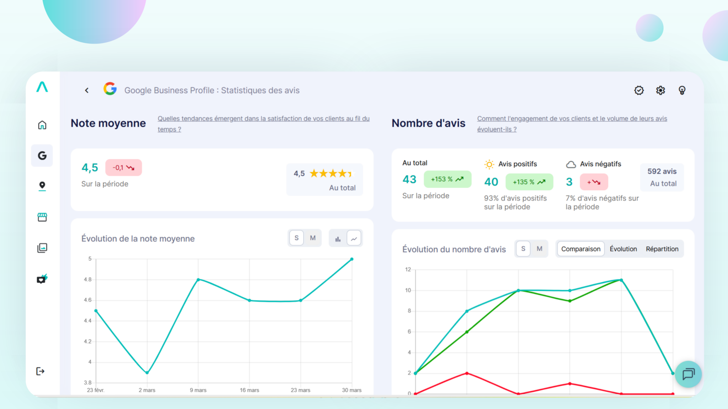Open link about satisfaction trends over time
The width and height of the screenshot is (728, 409).
point(263,119)
